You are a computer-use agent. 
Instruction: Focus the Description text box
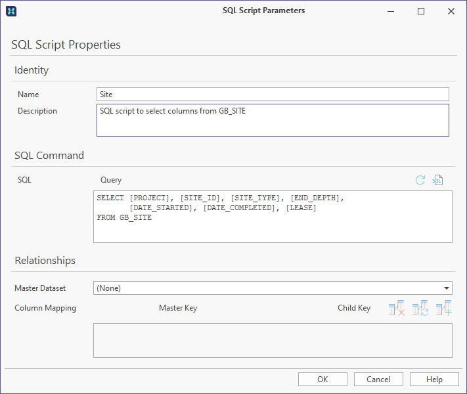tap(273, 120)
